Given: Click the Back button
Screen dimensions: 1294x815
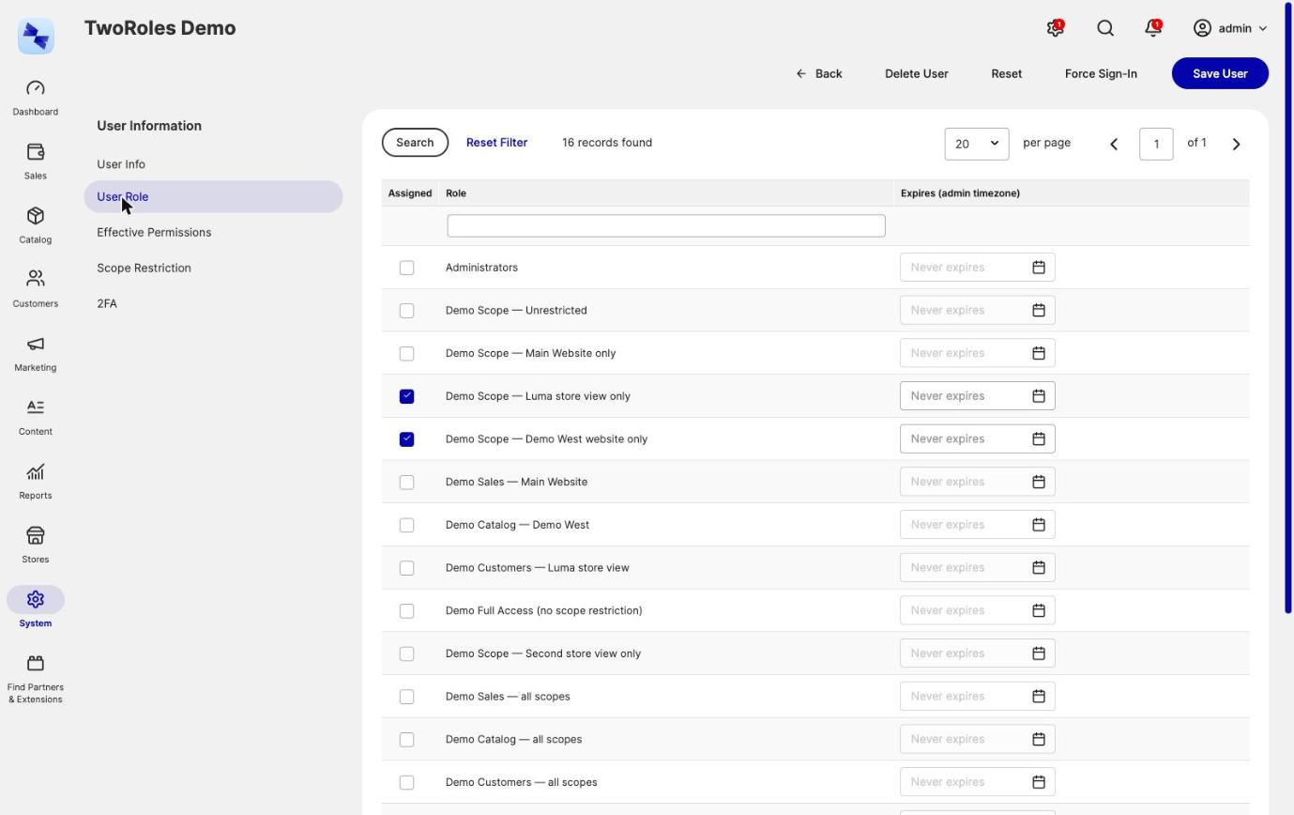Looking at the screenshot, I should [819, 73].
